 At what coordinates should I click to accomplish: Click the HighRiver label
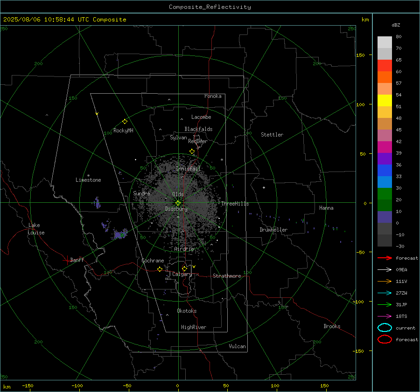[194, 327]
